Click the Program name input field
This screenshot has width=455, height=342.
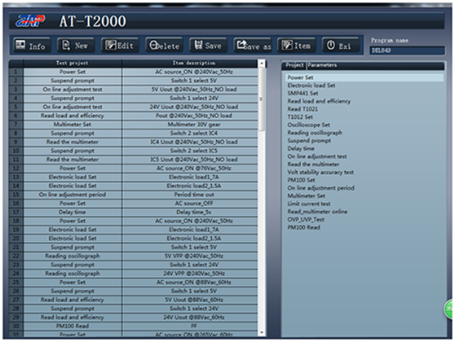[x=407, y=50]
